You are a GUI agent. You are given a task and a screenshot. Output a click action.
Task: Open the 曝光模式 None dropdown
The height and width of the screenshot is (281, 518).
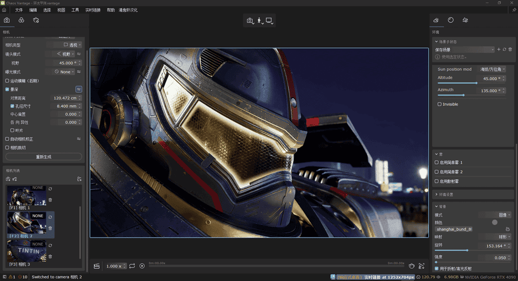pyautogui.click(x=61, y=71)
